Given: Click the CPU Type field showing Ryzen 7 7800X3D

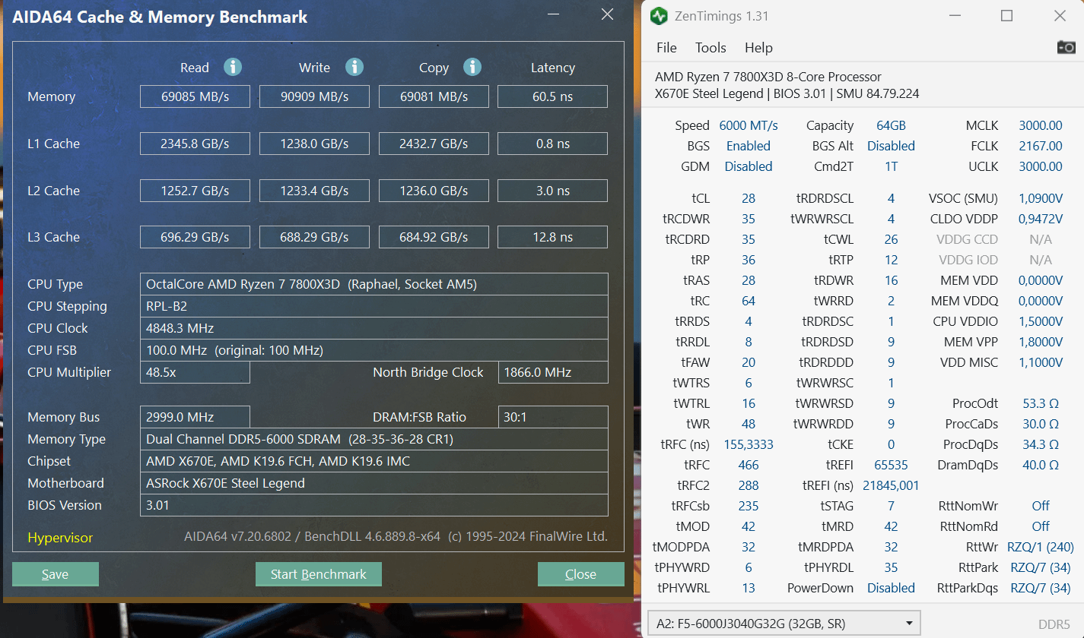Looking at the screenshot, I should [x=374, y=284].
